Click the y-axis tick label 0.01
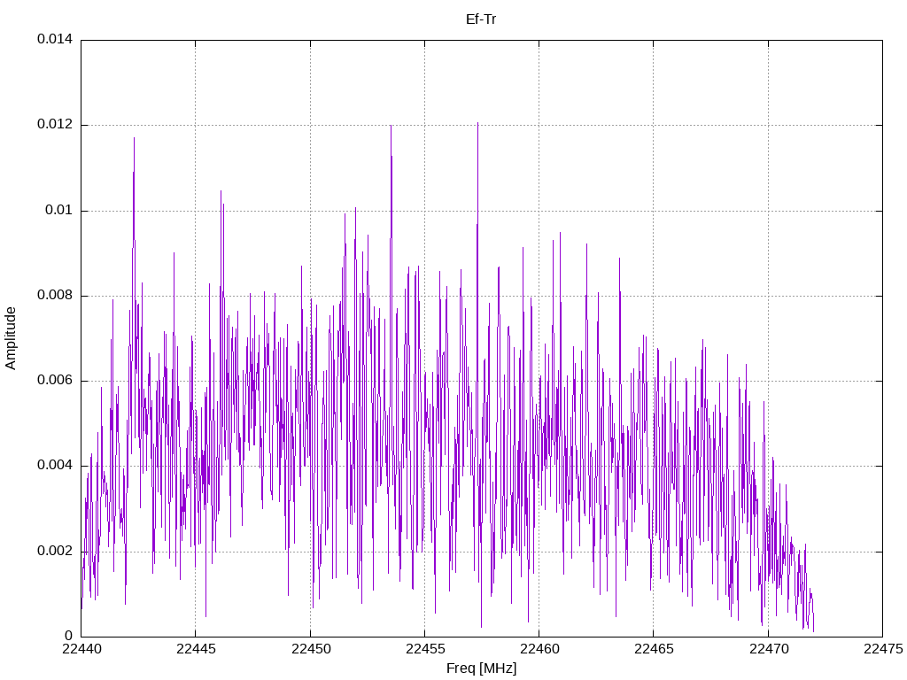The height and width of the screenshot is (680, 907). coord(59,210)
